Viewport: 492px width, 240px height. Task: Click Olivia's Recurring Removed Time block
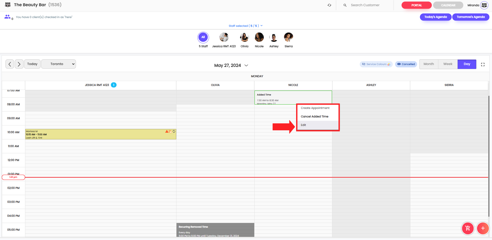(215, 230)
